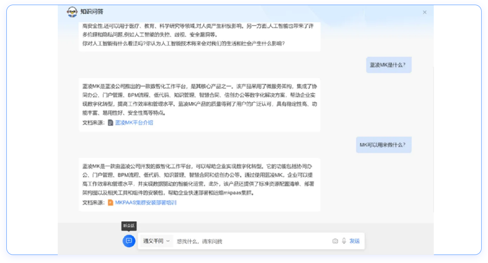Click the camera icon in the input bar
The height and width of the screenshot is (263, 488).
click(335, 241)
